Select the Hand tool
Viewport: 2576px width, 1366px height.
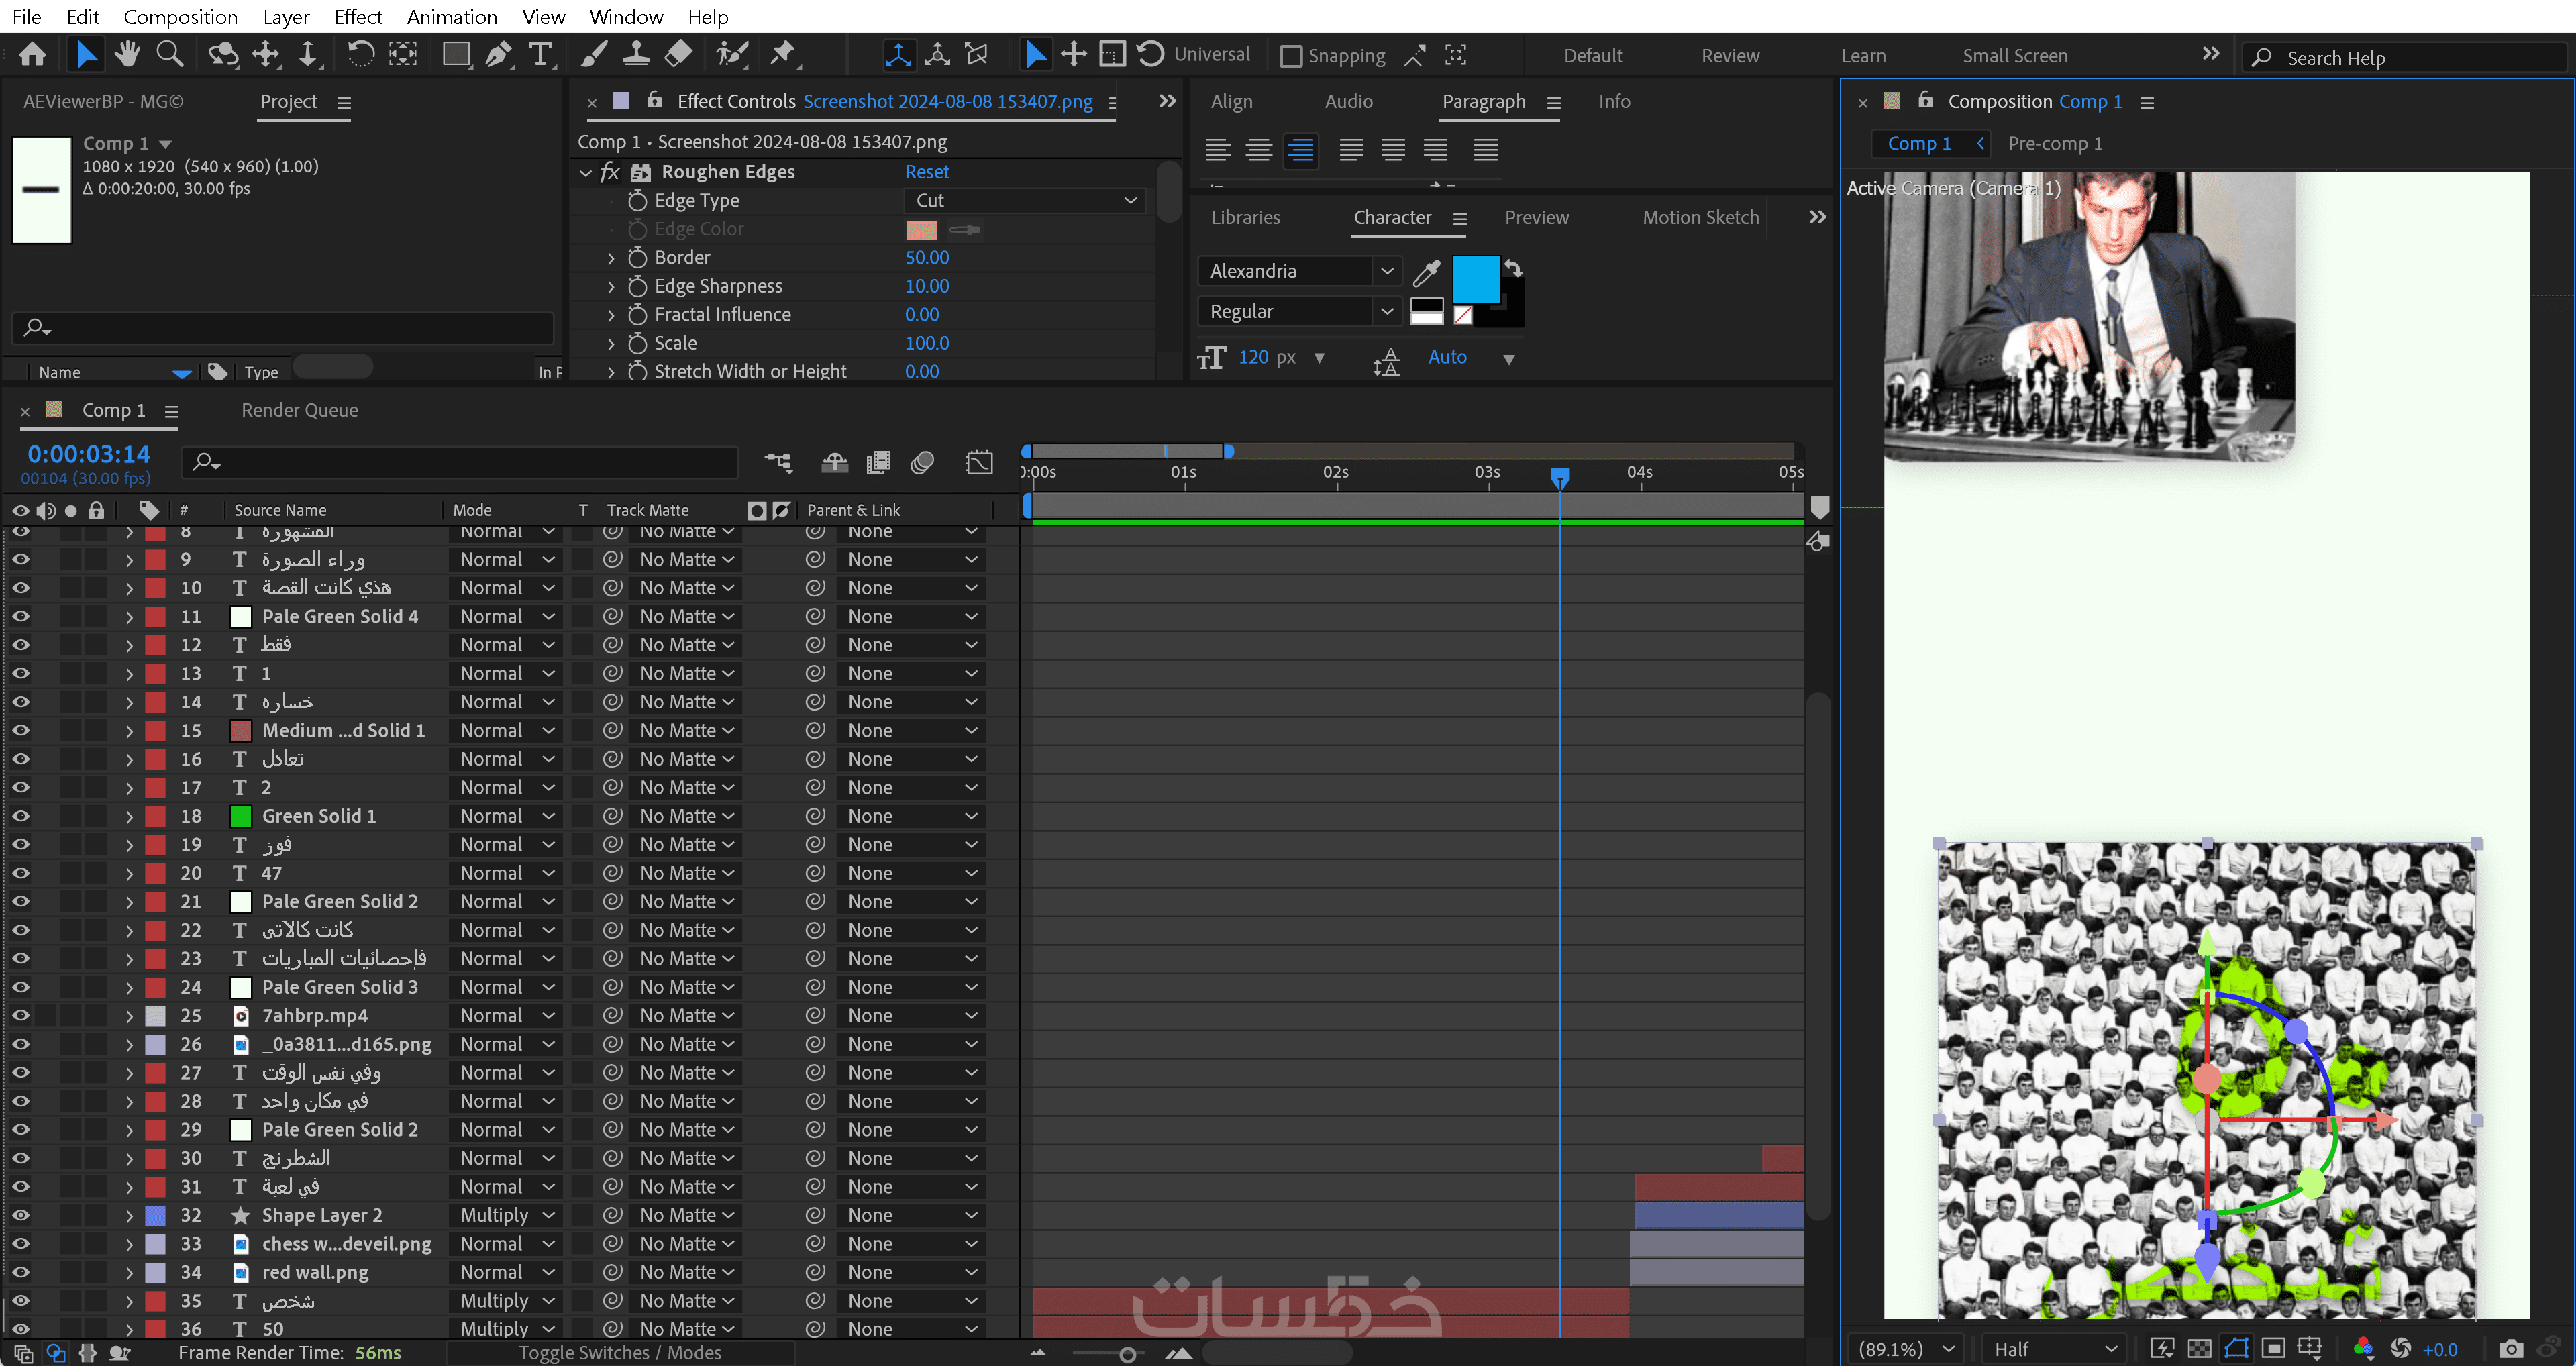126,54
